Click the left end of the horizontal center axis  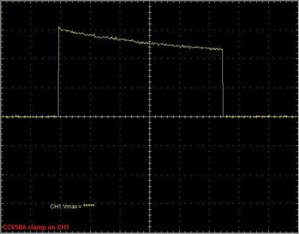pyautogui.click(x=2, y=117)
